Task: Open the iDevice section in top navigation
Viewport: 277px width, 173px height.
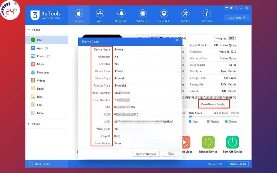Action: click(79, 16)
